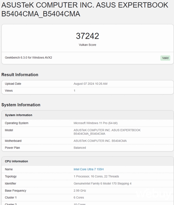The width and height of the screenshot is (174, 205).
Task: Select the 37242 Vulkan score number
Action: coord(88,36)
